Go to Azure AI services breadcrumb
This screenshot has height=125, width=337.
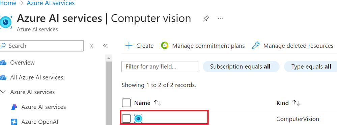click(51, 3)
